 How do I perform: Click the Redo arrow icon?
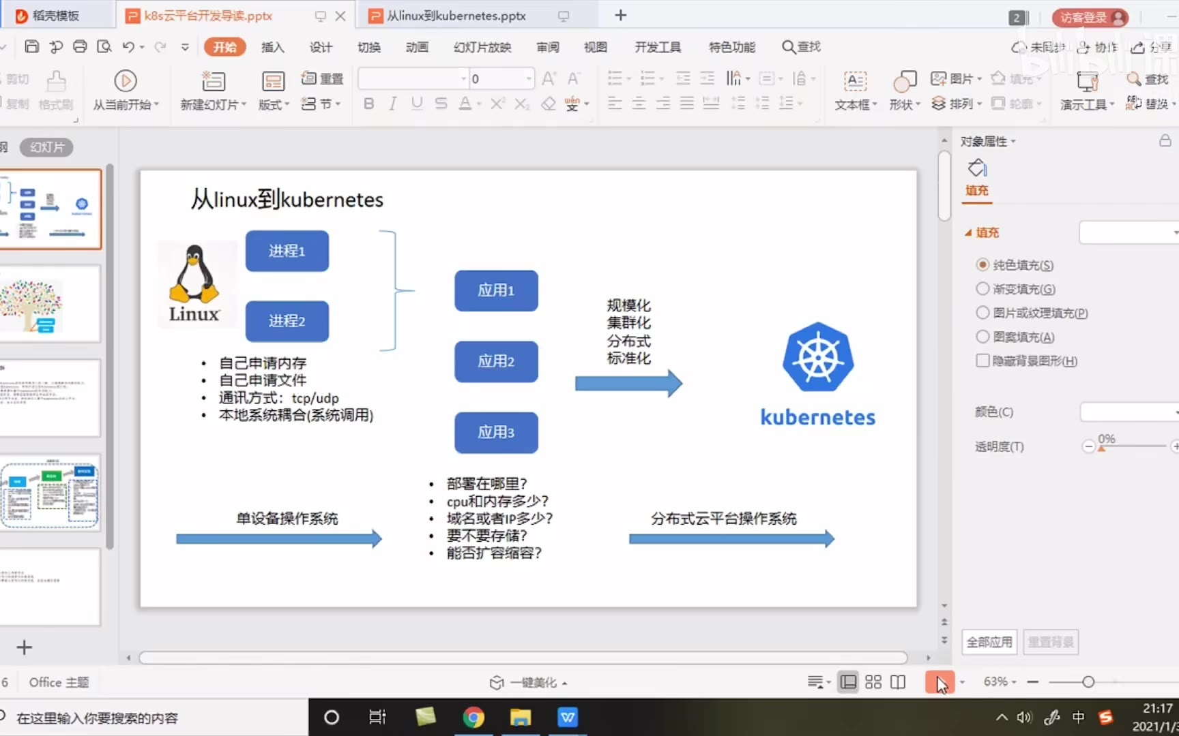coord(160,46)
